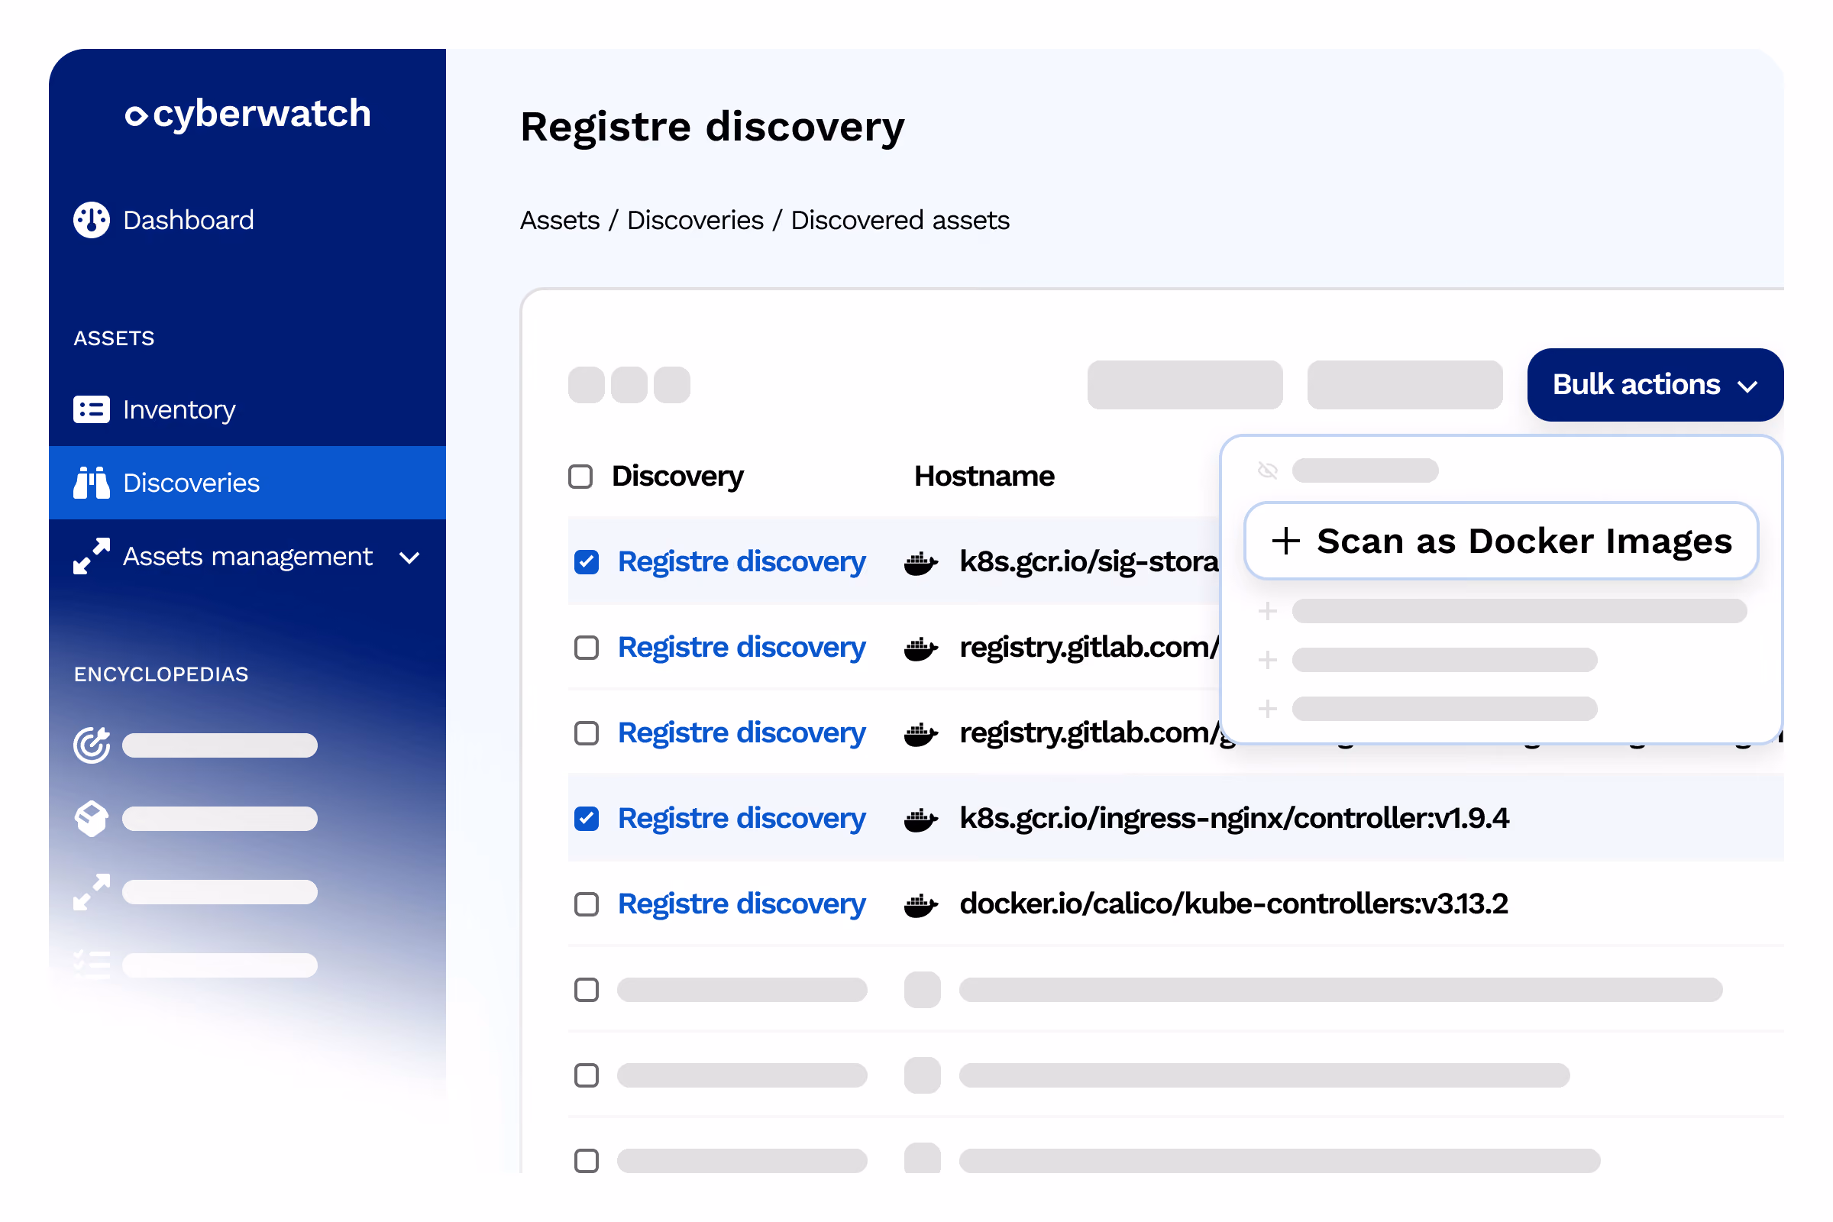Click the Inventory list icon

click(91, 409)
